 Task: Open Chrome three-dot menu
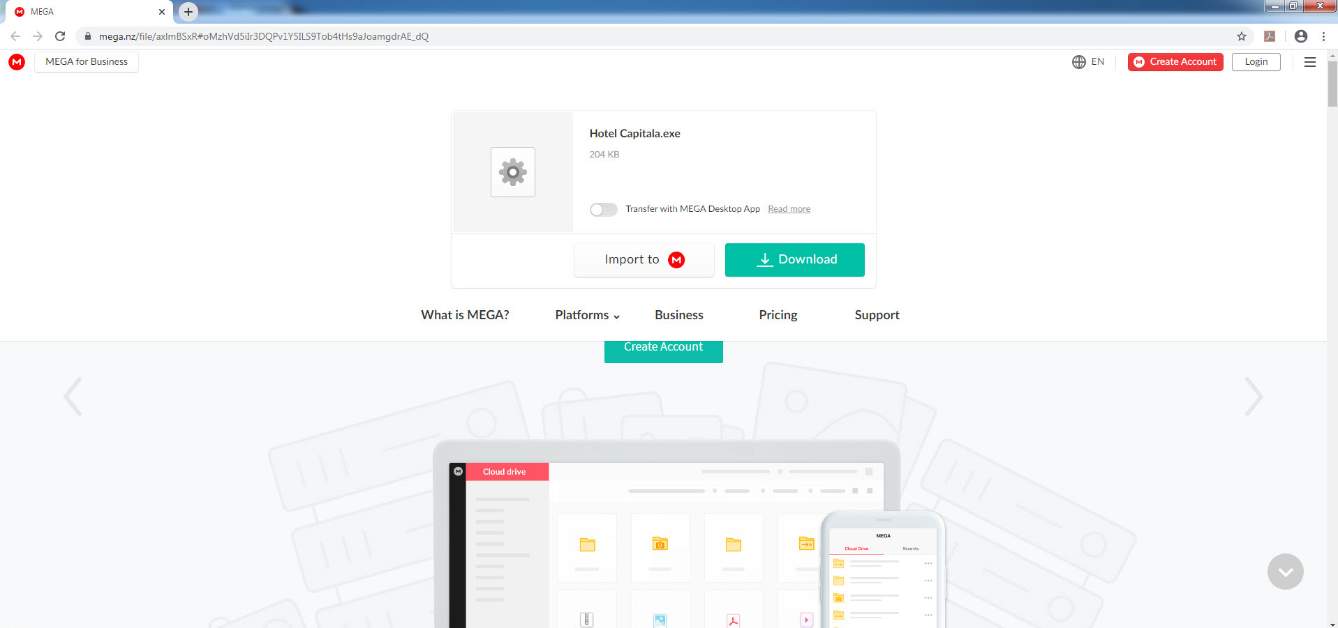coord(1323,36)
